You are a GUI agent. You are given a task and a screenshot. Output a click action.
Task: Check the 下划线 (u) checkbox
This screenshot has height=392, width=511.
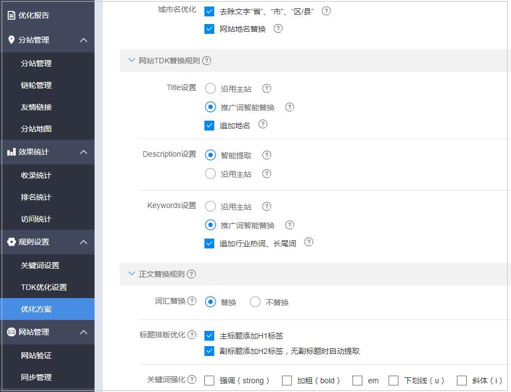click(x=393, y=381)
